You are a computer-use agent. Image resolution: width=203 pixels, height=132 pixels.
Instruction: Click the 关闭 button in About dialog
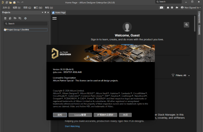125,115
